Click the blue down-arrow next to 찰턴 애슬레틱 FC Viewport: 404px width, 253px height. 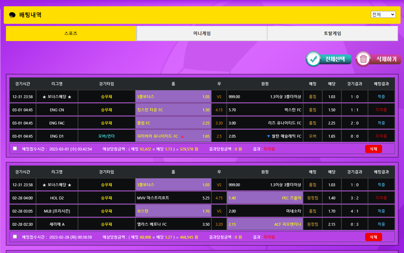coord(268,136)
